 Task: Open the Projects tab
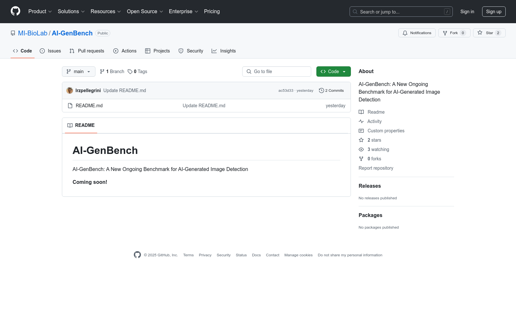[157, 51]
